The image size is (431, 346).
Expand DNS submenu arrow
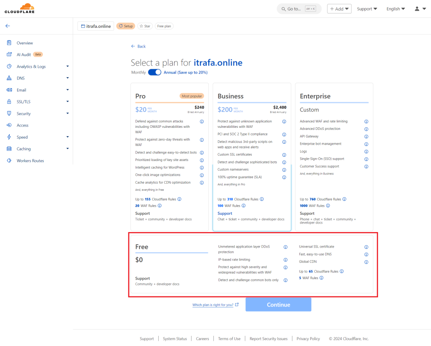[x=68, y=78]
